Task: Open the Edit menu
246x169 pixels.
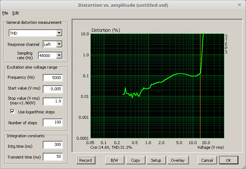Action: [16, 13]
